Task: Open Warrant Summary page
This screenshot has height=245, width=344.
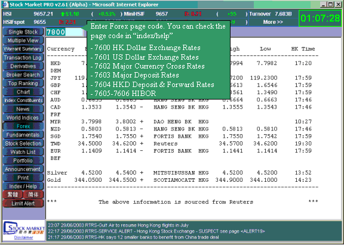Action: [23, 49]
